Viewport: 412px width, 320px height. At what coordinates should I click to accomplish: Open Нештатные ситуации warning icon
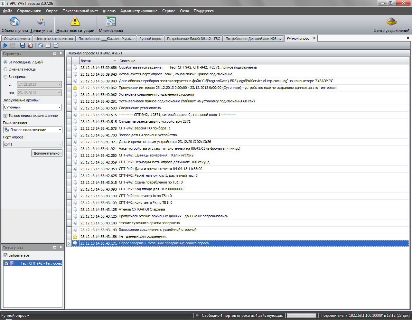[x=75, y=25]
